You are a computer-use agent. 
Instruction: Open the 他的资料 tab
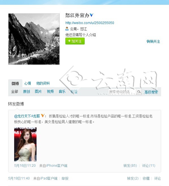pos(43,83)
